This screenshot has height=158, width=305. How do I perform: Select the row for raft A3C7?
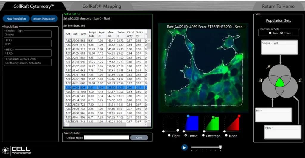tap(106, 66)
